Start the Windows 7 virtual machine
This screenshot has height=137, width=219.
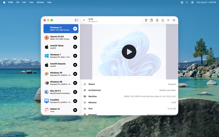point(75,56)
